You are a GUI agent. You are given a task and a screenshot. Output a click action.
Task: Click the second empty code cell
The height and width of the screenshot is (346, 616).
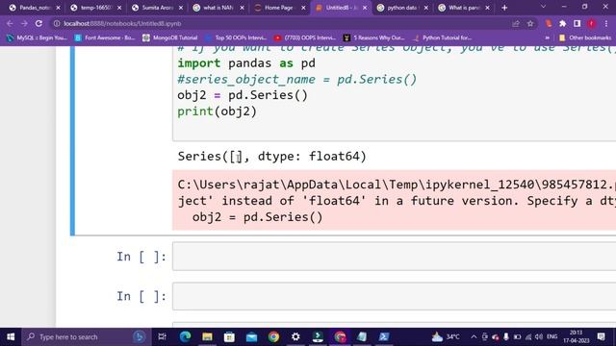point(394,296)
